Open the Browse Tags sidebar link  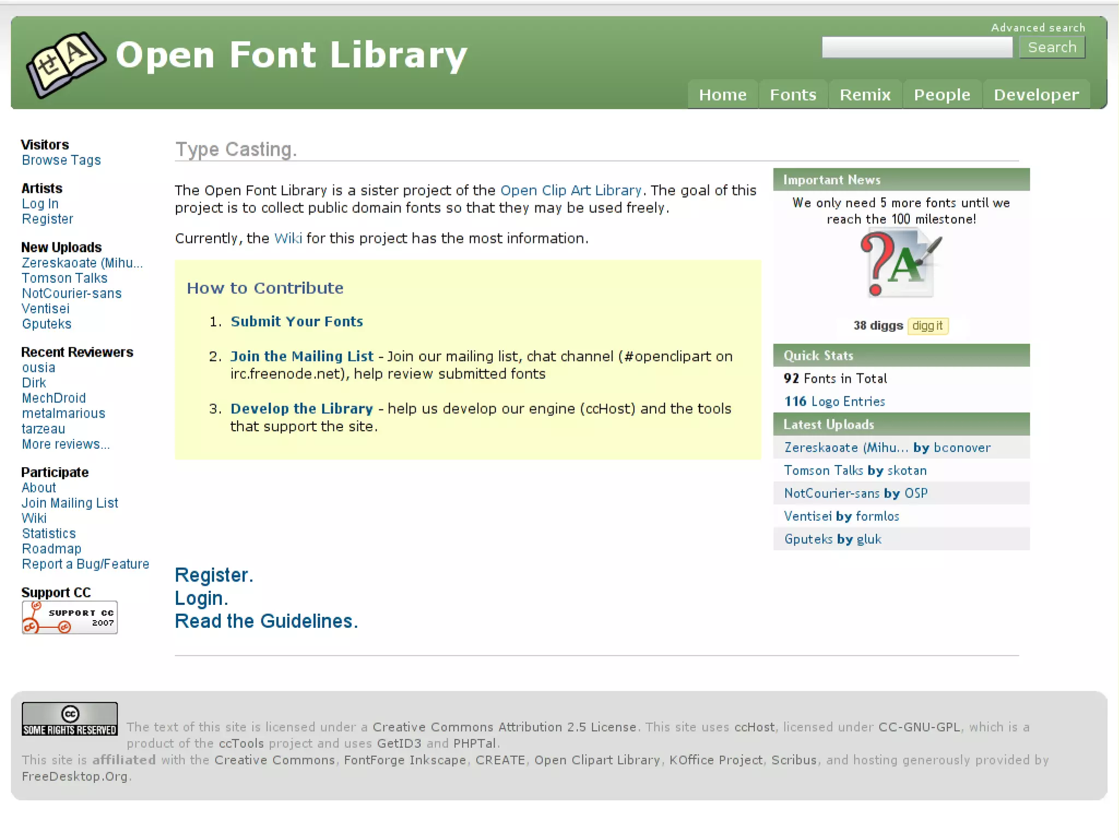(61, 161)
